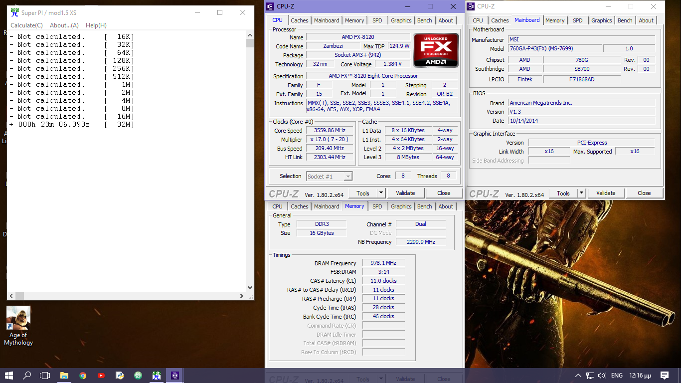
Task: Select Mainboard tab in the top CPU window
Action: point(327,20)
